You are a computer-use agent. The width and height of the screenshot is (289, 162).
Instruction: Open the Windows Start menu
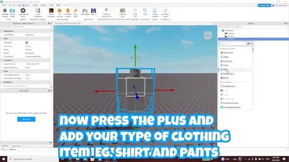(4, 159)
